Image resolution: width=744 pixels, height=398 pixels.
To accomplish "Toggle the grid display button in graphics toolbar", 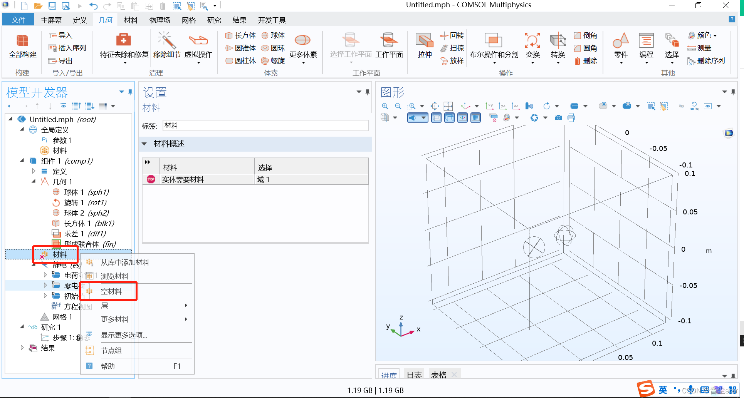I will tap(476, 118).
